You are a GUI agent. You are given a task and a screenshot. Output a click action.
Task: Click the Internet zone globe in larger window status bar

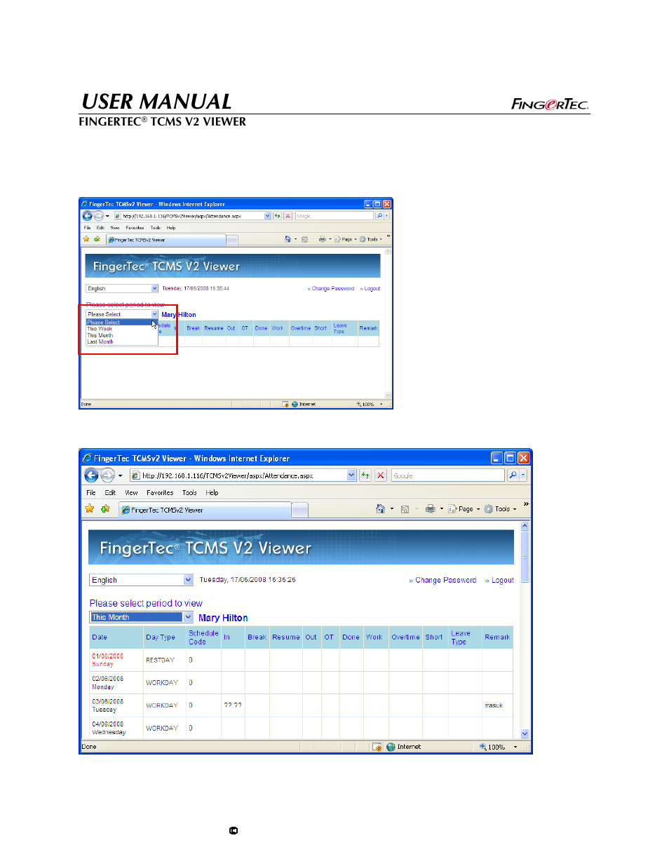coord(391,747)
